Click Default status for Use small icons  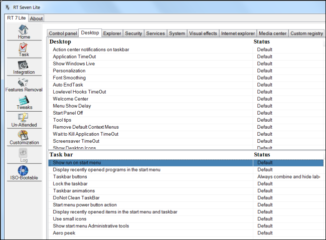click(265, 219)
